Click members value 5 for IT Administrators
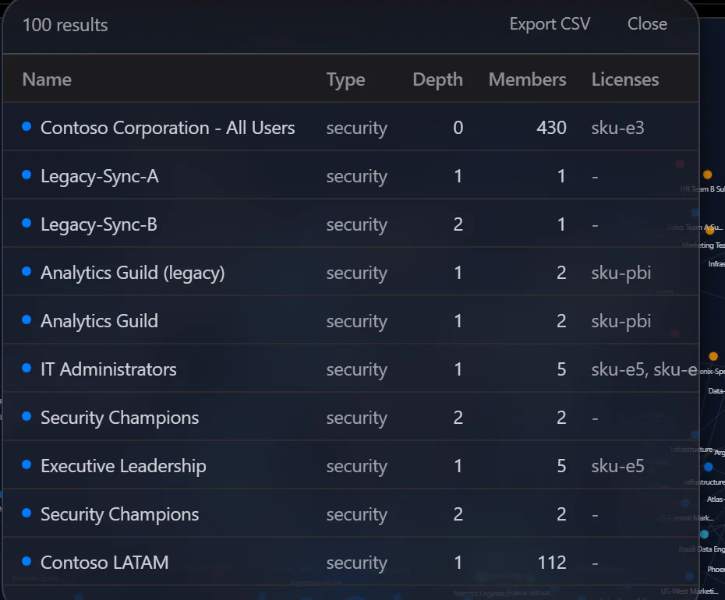 (x=561, y=369)
